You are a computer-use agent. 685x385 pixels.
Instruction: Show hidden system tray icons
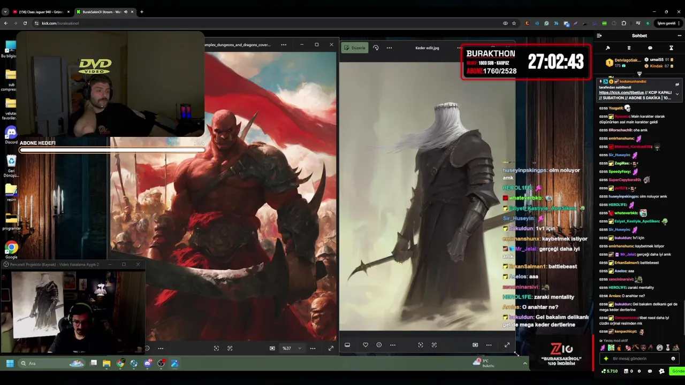(524, 364)
